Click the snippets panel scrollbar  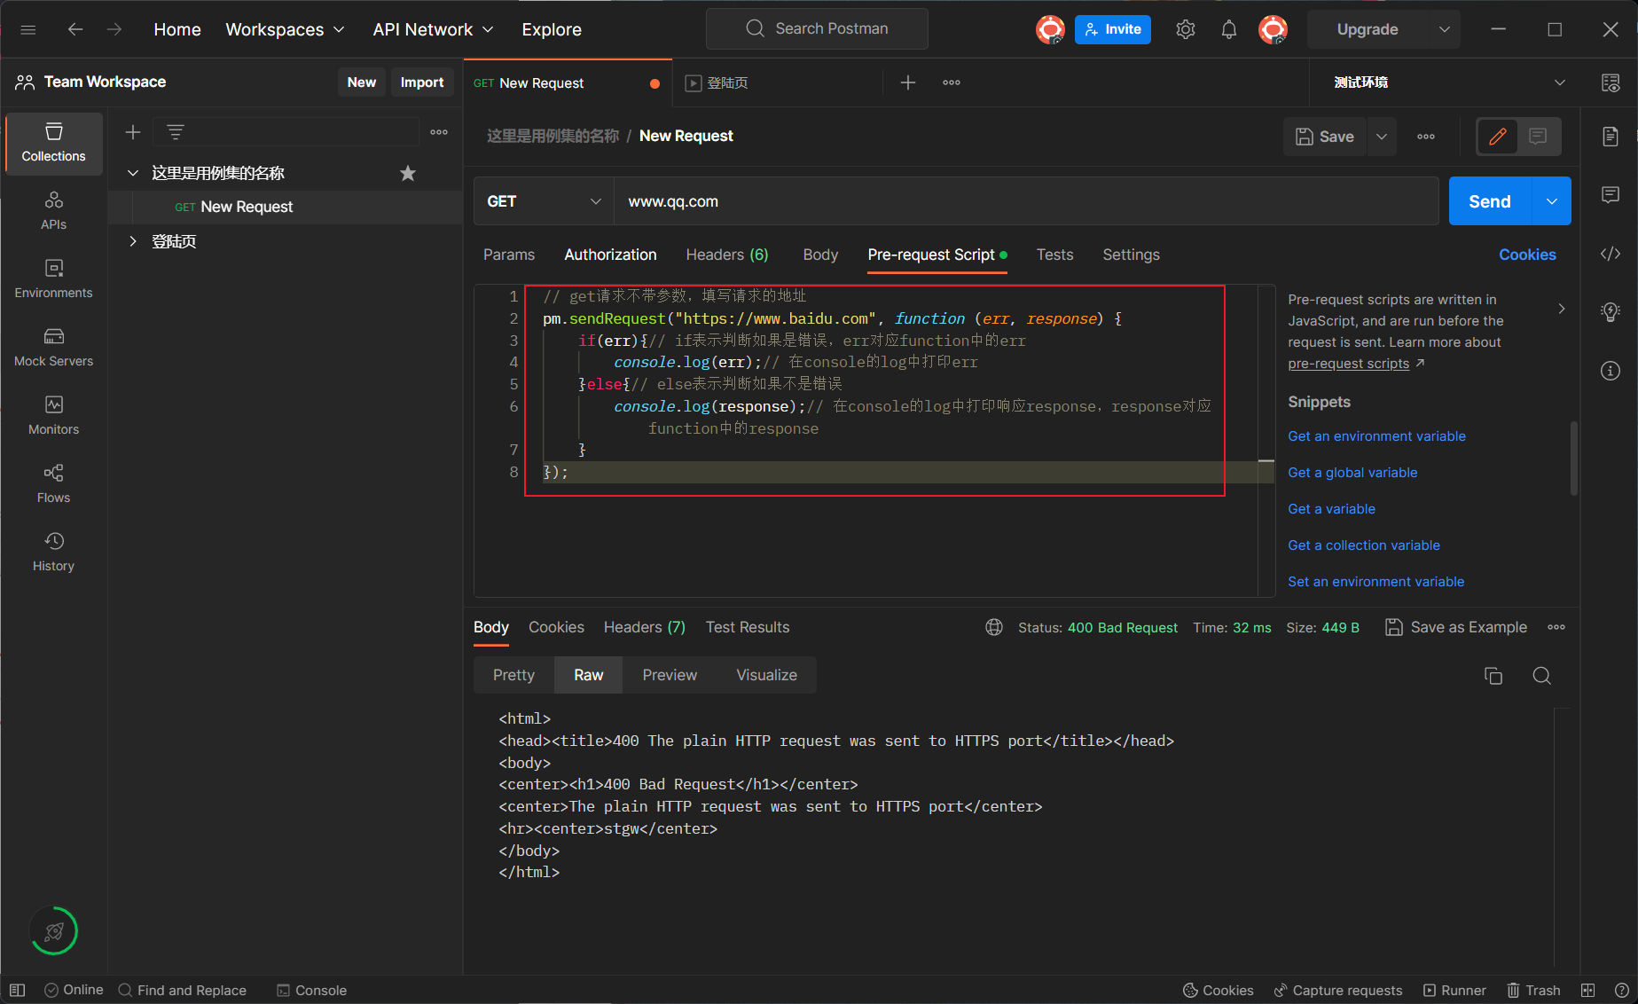[1573, 458]
